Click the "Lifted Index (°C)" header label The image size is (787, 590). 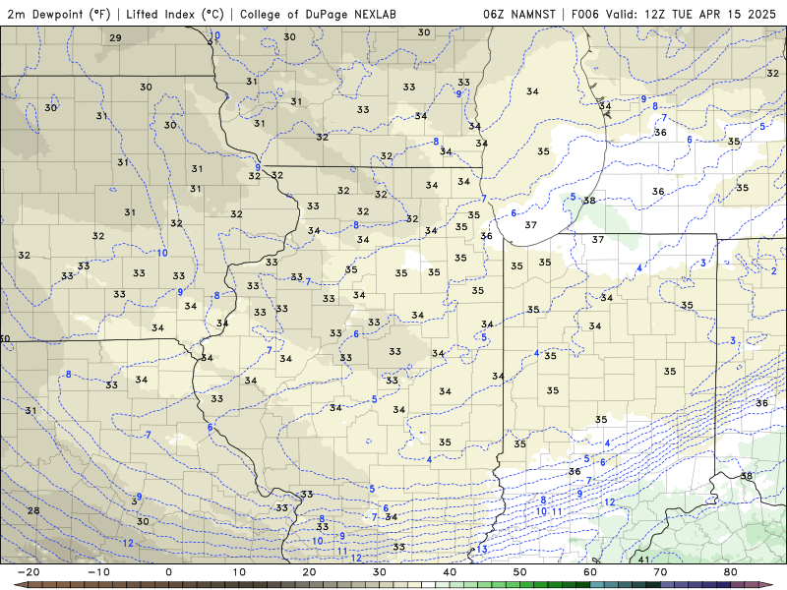pyautogui.click(x=175, y=14)
